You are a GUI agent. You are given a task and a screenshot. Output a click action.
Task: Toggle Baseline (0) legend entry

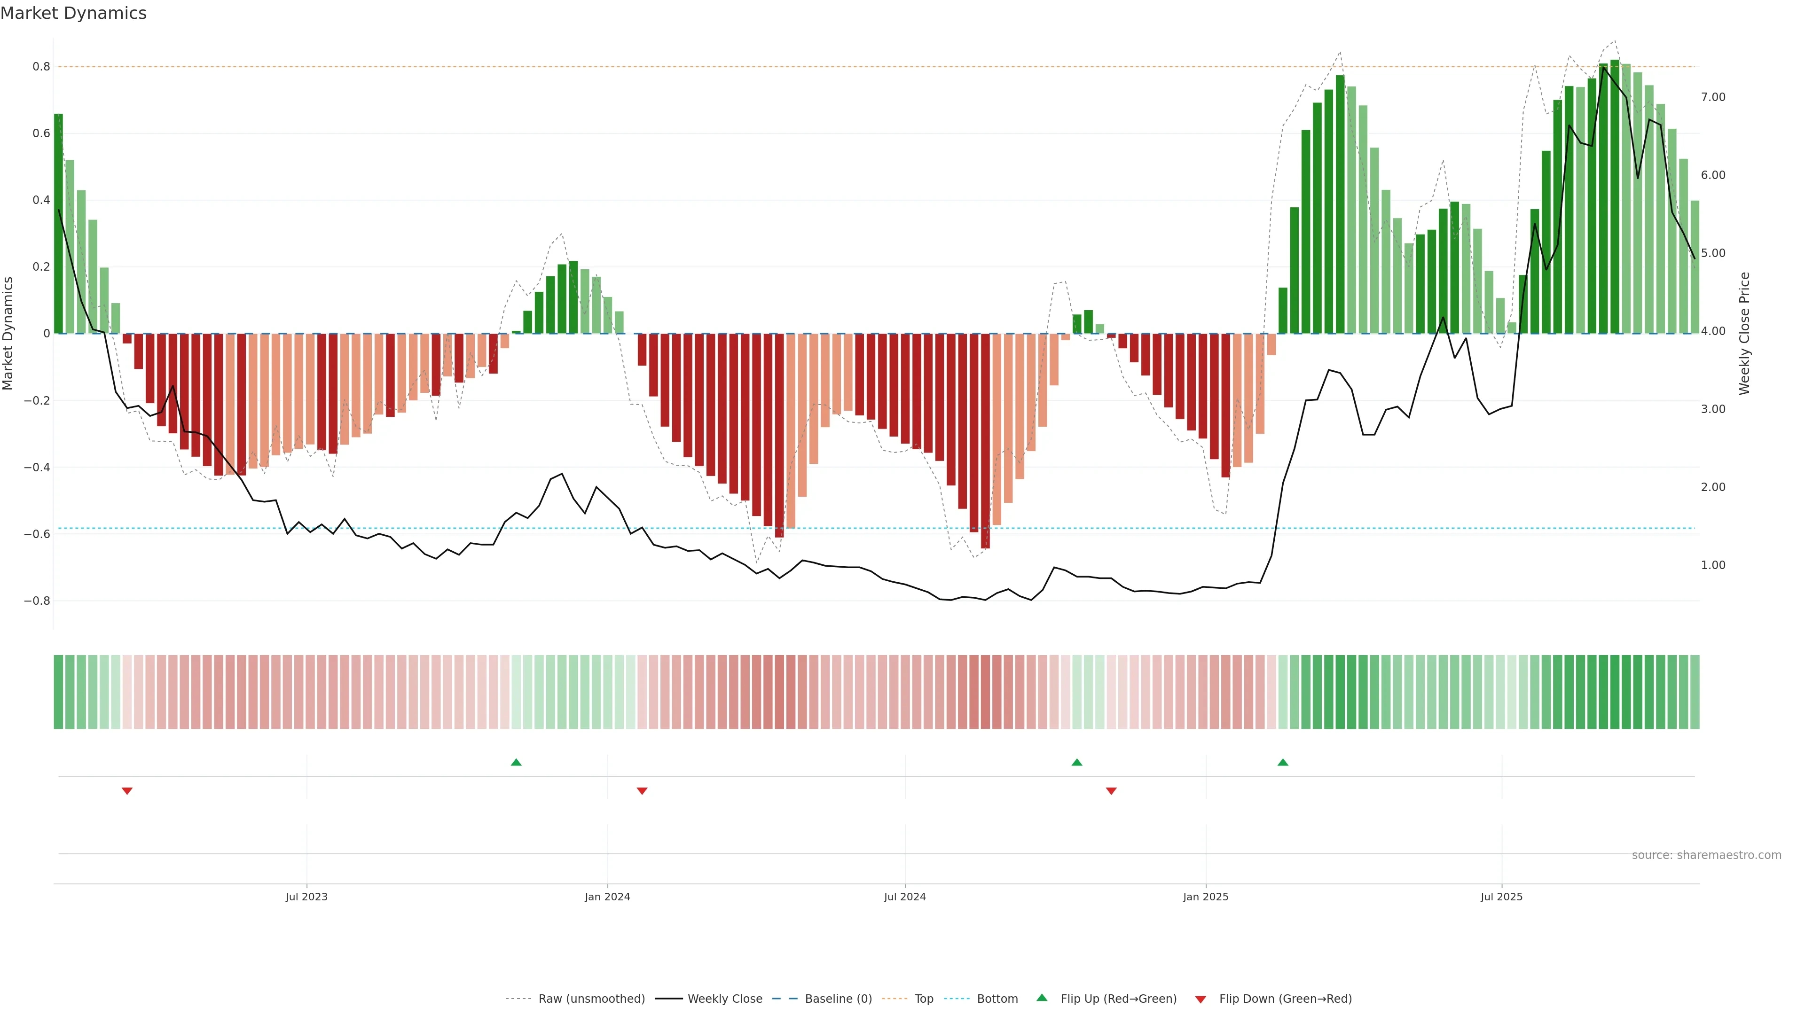pyautogui.click(x=838, y=999)
